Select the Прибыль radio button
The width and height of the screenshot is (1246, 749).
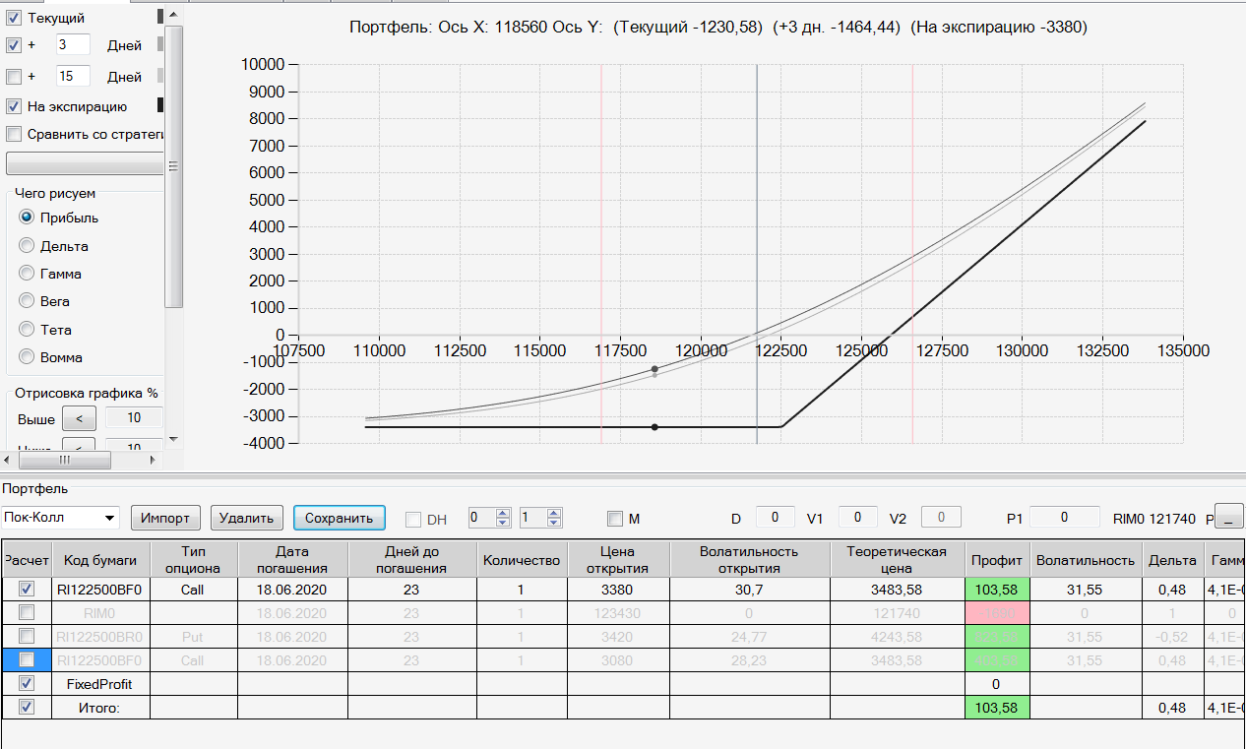pyautogui.click(x=27, y=218)
